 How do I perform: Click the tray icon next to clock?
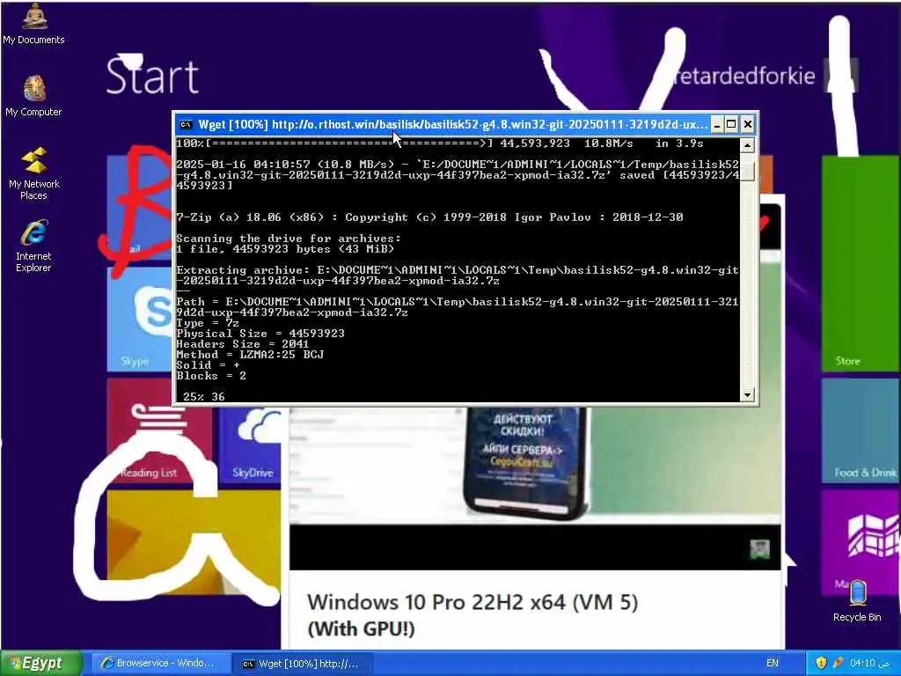(838, 663)
